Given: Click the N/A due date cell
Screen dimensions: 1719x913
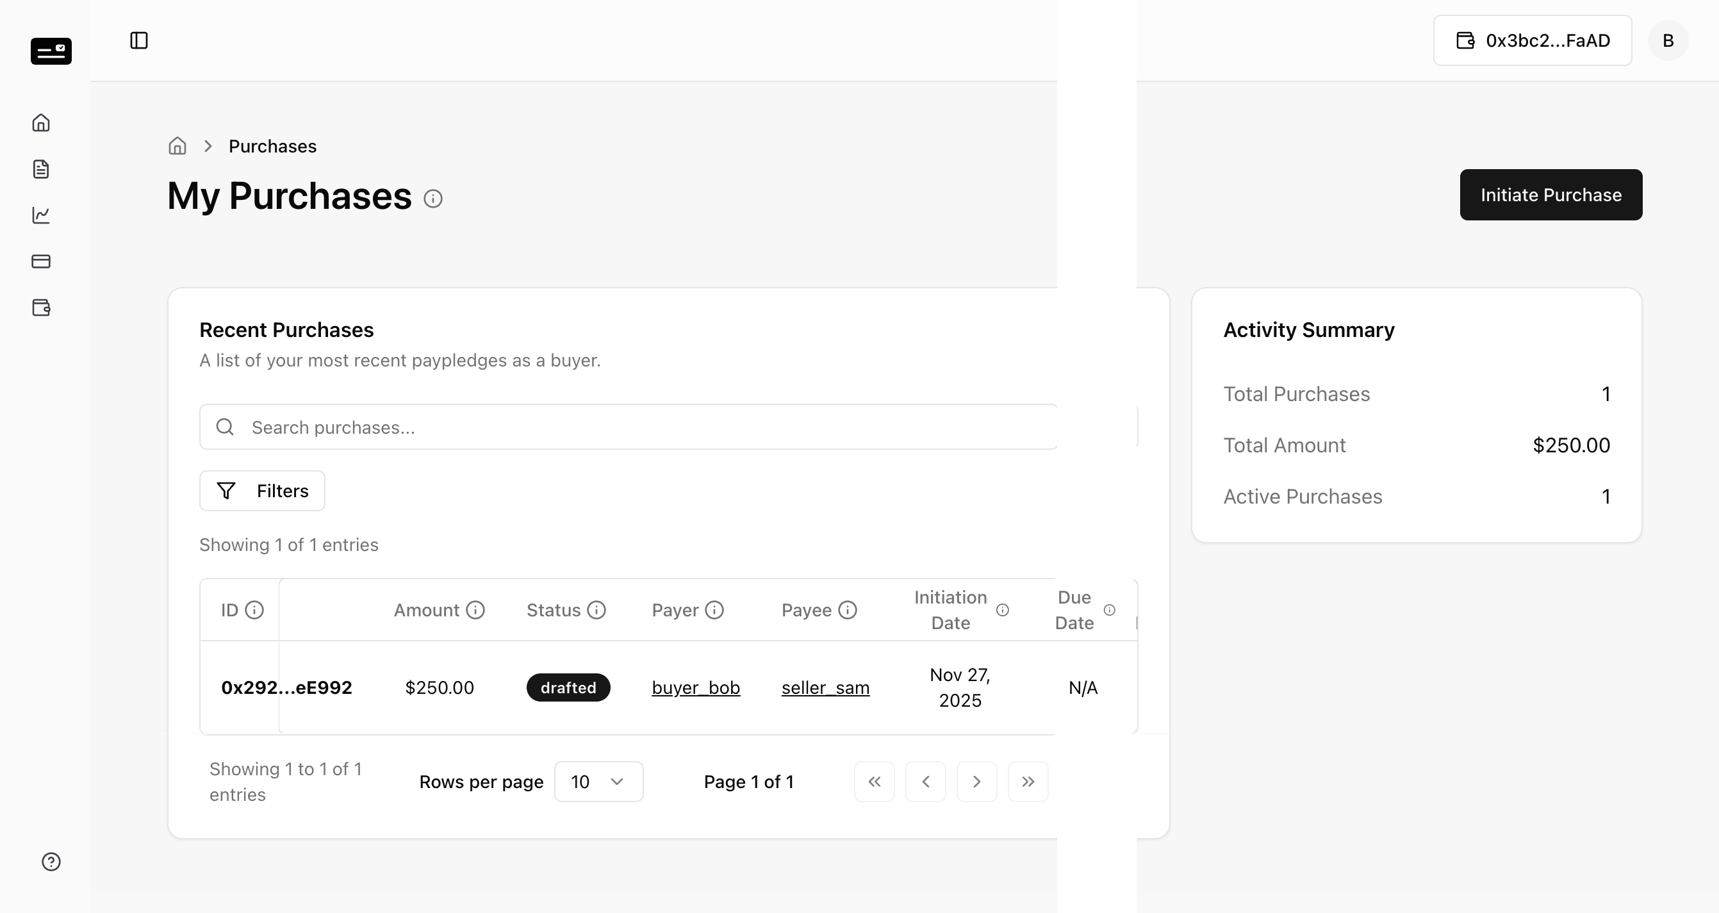Looking at the screenshot, I should pos(1082,687).
